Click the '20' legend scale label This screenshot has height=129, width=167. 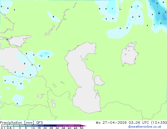point(45,128)
